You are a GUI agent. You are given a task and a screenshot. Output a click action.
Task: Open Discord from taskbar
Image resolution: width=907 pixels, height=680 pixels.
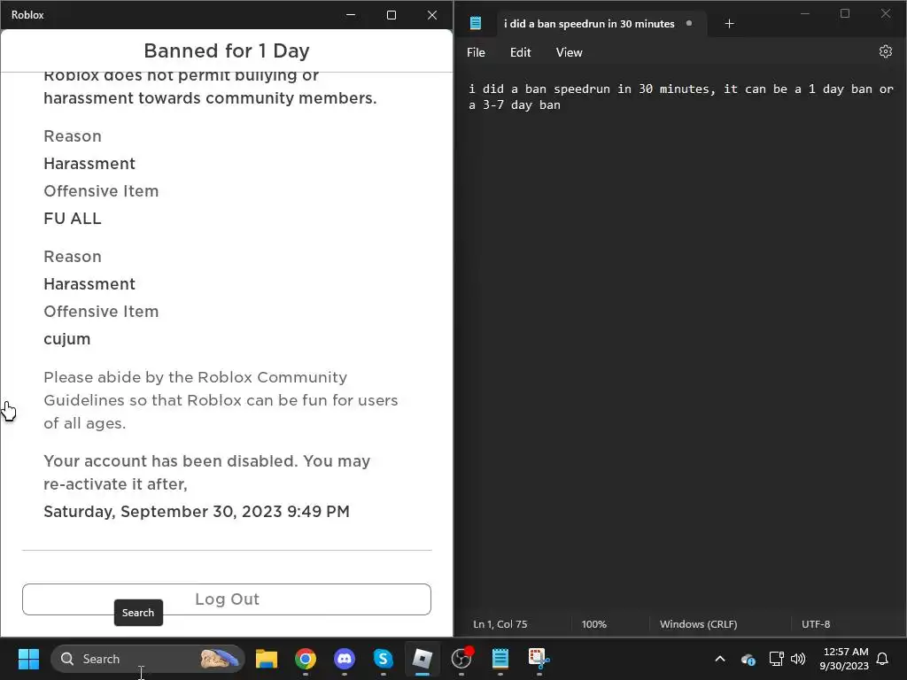point(345,659)
